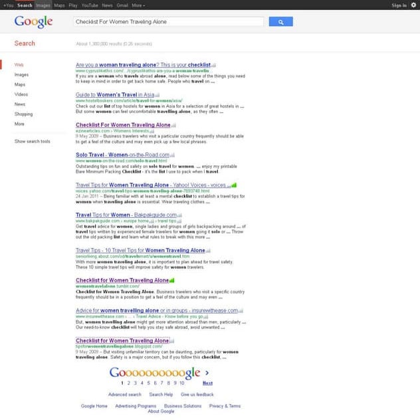Open Search Help
This screenshot has width=420, height=420.
(161, 395)
